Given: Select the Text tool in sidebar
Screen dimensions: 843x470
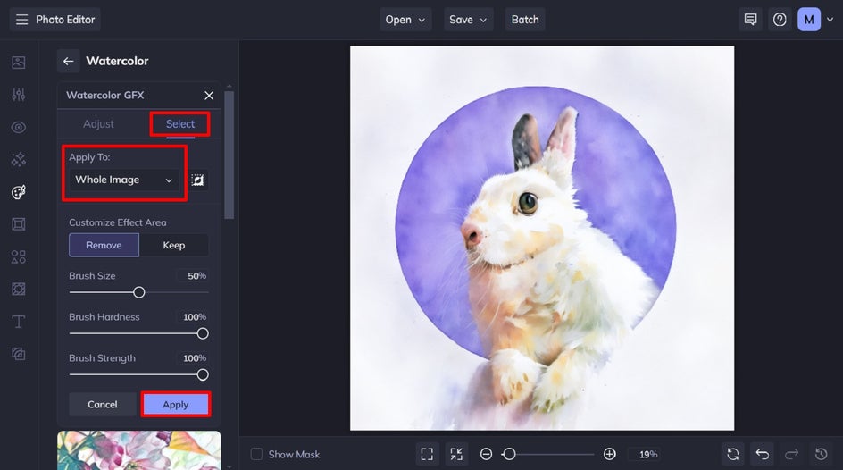Looking at the screenshot, I should 18,322.
